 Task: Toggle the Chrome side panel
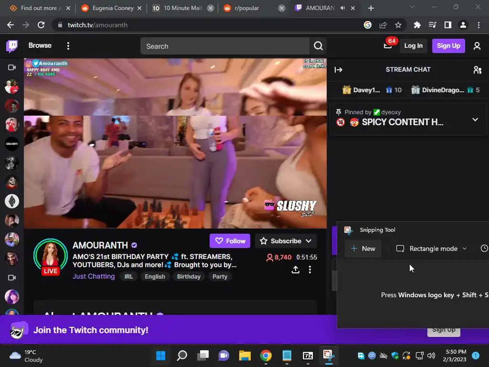[448, 25]
